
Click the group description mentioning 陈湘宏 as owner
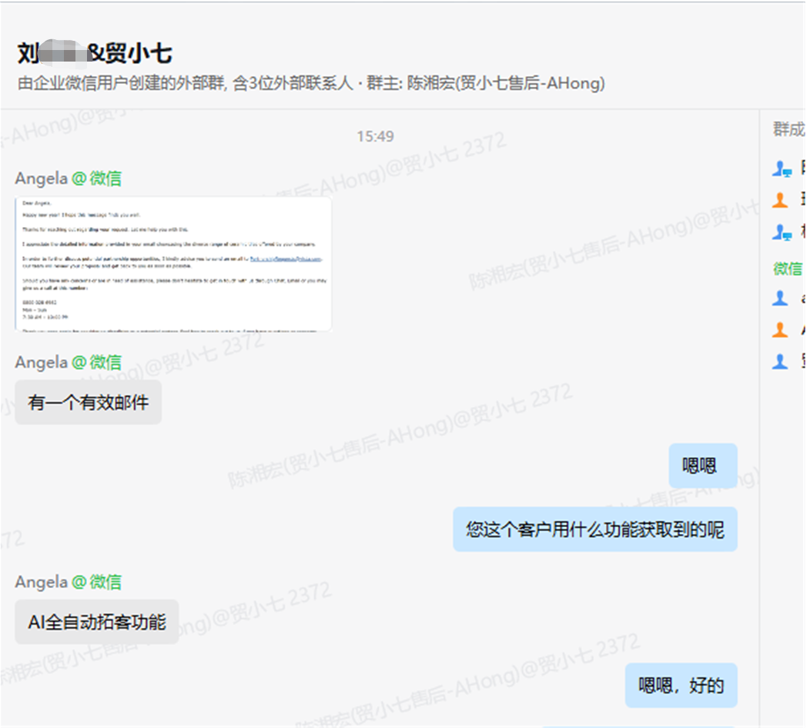pyautogui.click(x=311, y=83)
